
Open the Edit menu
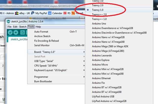click(x=15, y=27)
